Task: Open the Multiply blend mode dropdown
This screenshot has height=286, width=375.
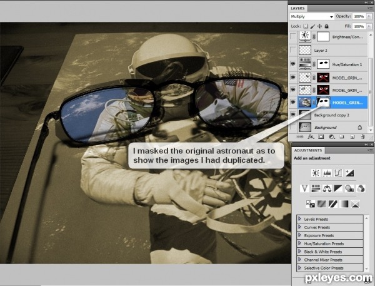Action: 312,16
